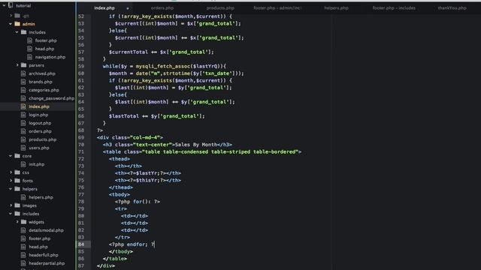Click the change_password.php file icon
The height and width of the screenshot is (270, 481).
click(x=23, y=98)
